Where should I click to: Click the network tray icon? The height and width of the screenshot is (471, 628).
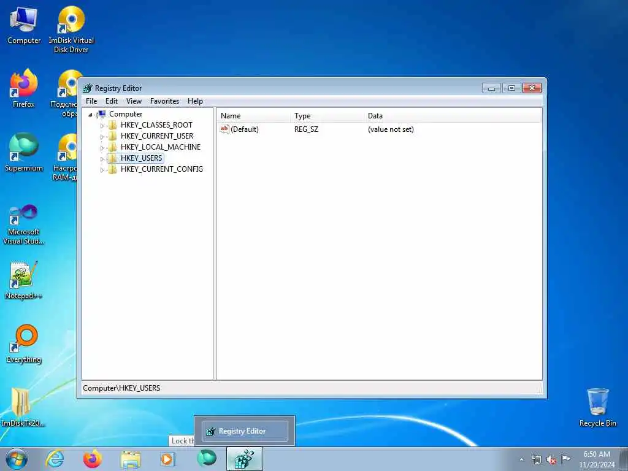click(x=536, y=459)
